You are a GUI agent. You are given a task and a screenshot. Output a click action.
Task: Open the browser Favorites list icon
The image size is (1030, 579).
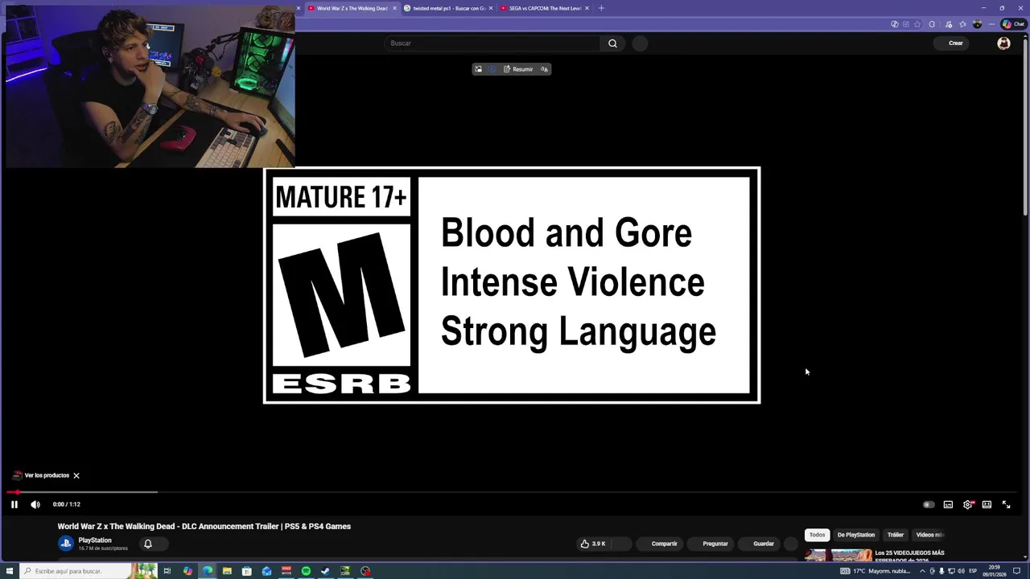click(962, 24)
